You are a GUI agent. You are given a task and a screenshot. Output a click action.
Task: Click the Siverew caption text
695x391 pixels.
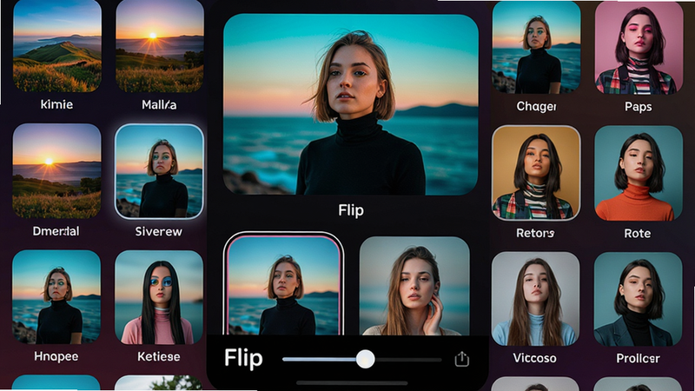(159, 231)
